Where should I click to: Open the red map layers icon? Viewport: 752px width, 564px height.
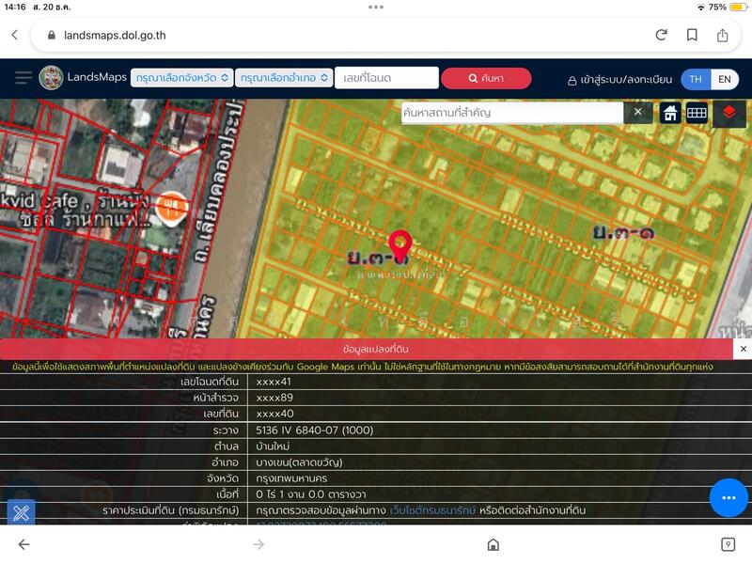point(728,113)
